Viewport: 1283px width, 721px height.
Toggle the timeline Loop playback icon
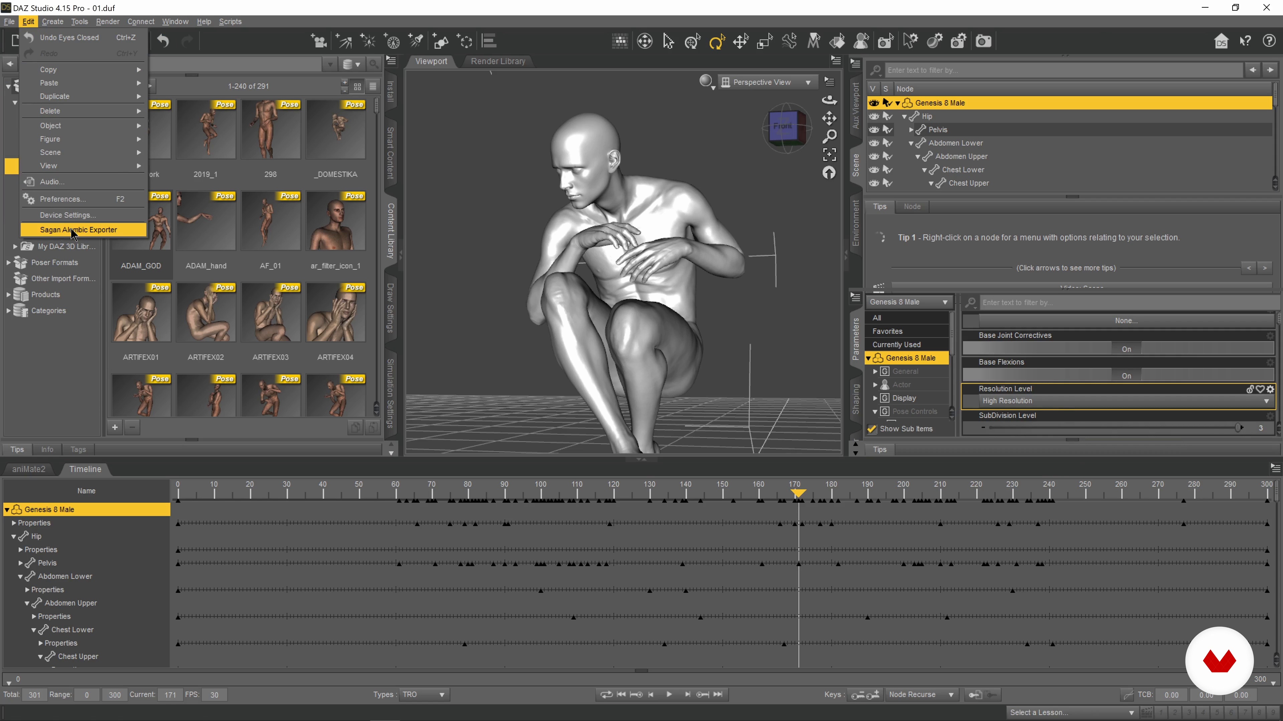click(x=606, y=695)
